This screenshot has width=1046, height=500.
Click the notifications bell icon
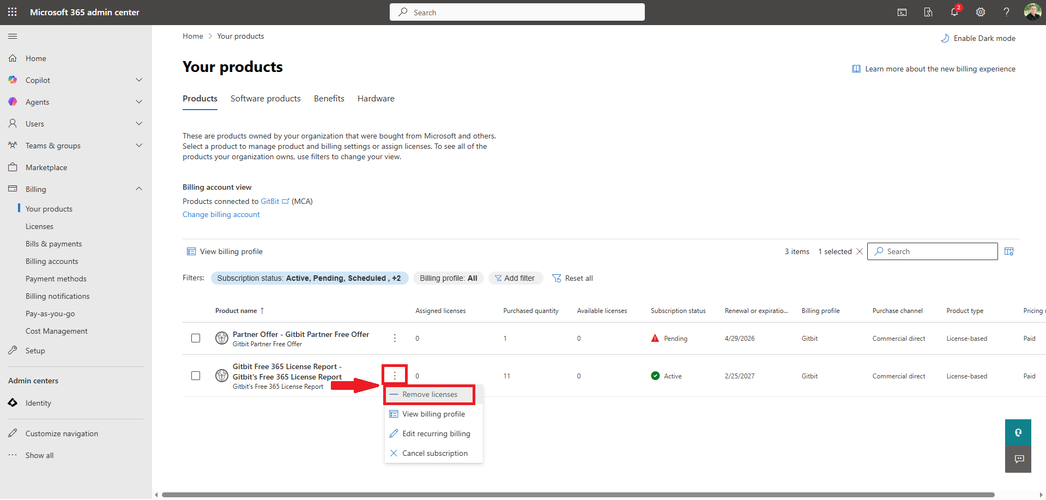[954, 12]
